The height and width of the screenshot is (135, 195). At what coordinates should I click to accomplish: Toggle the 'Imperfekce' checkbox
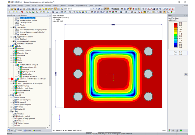pos(16,34)
